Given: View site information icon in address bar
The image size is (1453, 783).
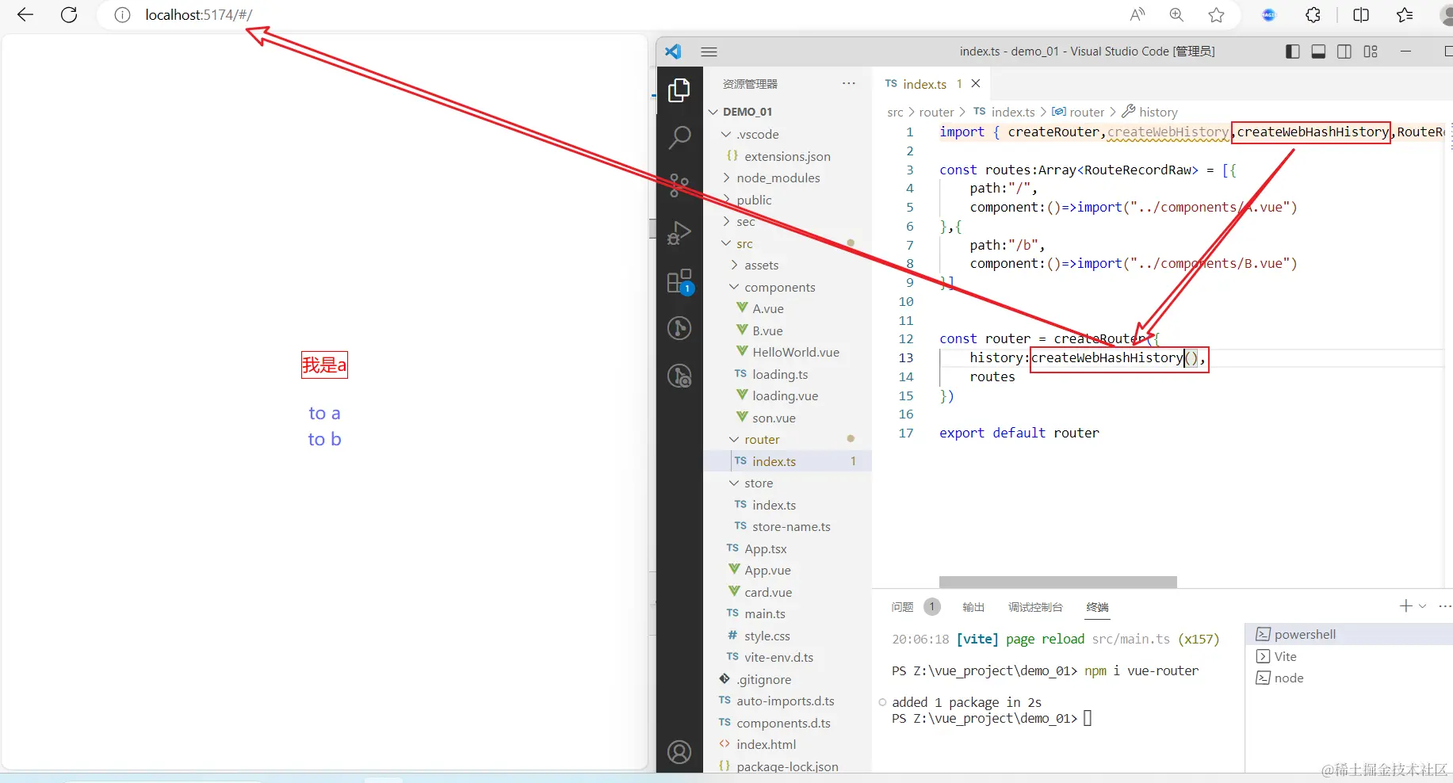Looking at the screenshot, I should tap(122, 15).
